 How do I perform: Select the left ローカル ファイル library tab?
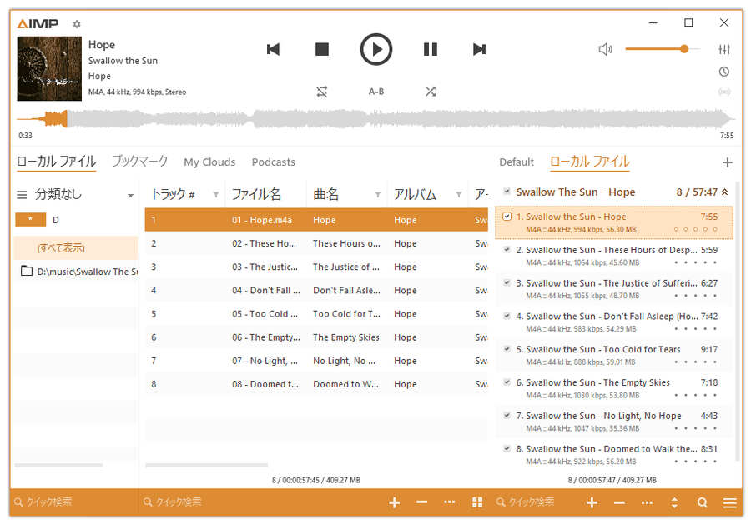pyautogui.click(x=57, y=162)
